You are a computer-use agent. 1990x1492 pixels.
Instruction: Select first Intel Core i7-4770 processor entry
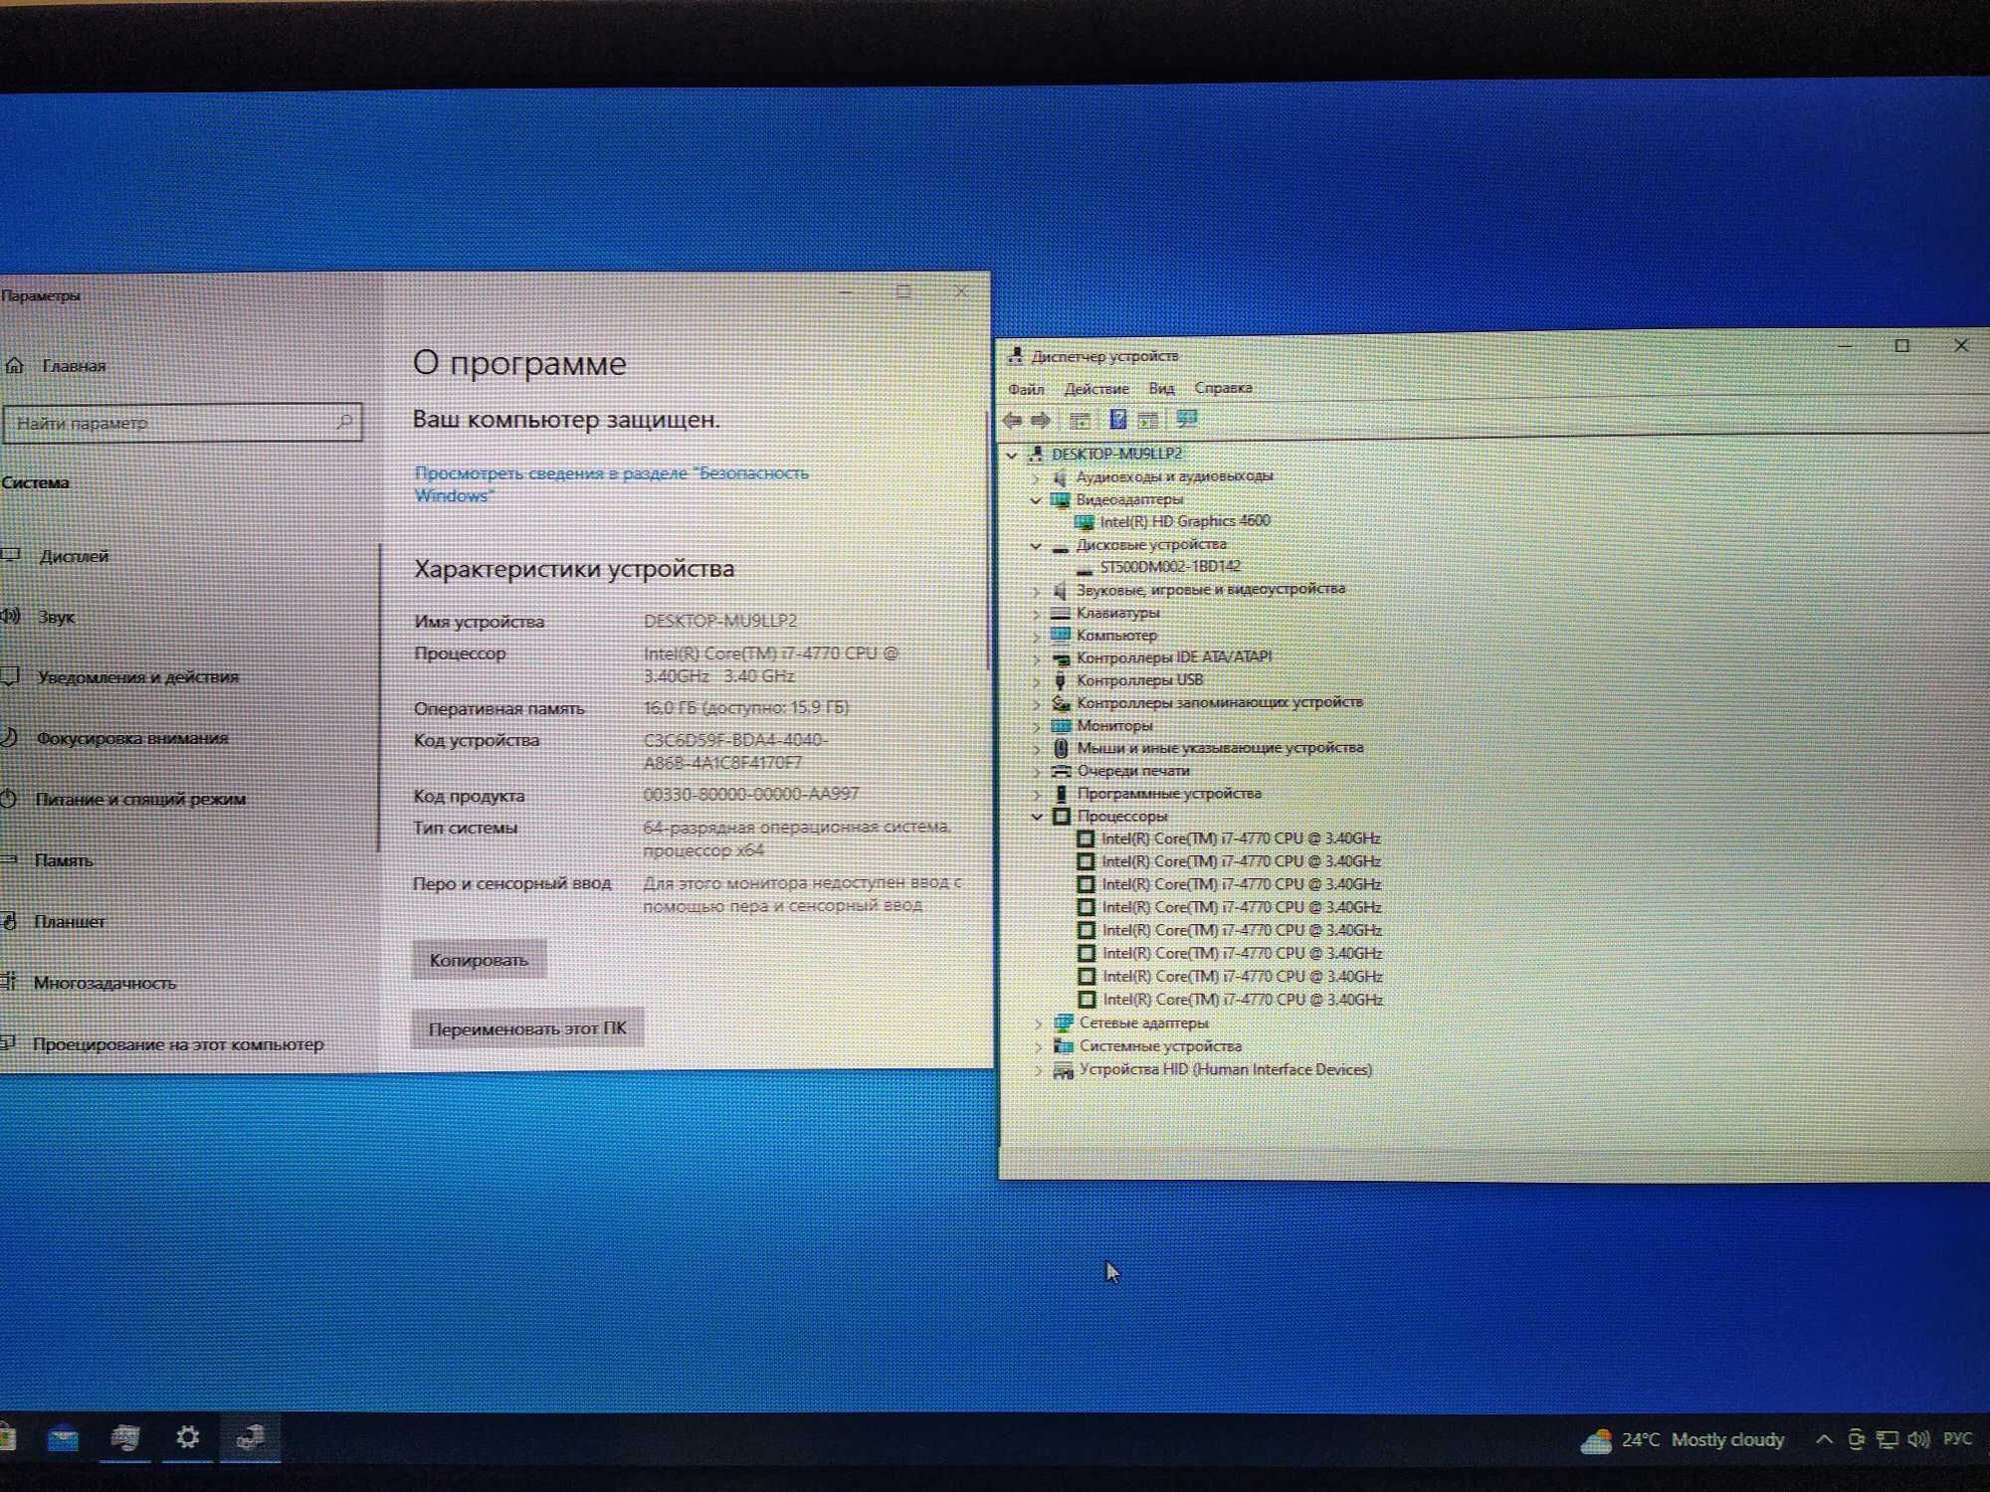point(1241,839)
